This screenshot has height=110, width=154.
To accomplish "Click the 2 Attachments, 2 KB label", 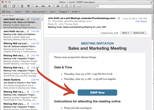I will tap(109, 33).
